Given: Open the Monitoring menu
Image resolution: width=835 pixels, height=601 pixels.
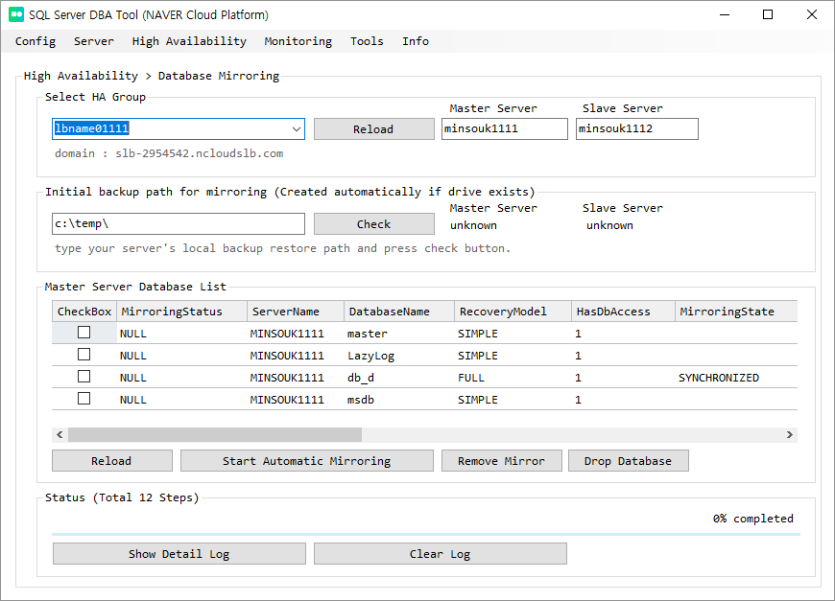Looking at the screenshot, I should [x=298, y=41].
